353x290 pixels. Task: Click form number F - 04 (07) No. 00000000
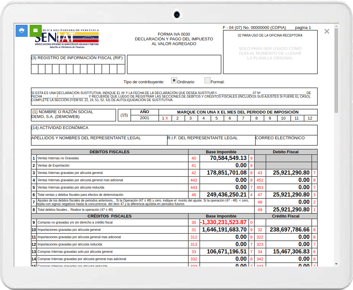click(x=254, y=27)
